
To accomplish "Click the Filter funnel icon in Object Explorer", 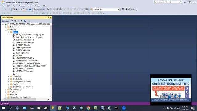I will tap(22, 21).
